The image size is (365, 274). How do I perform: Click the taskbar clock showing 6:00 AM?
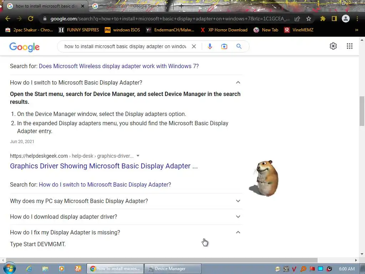(x=347, y=269)
